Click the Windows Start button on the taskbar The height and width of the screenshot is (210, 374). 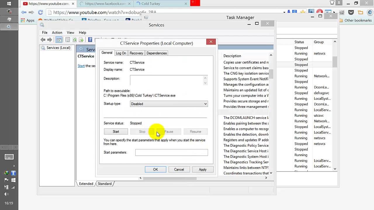click(x=9, y=4)
